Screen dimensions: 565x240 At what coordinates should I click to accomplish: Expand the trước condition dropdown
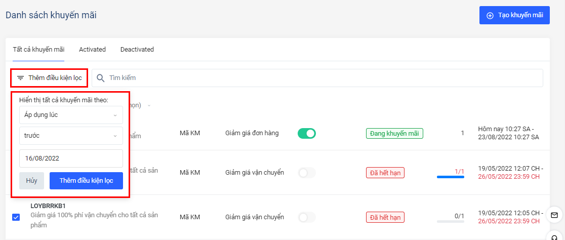click(71, 136)
